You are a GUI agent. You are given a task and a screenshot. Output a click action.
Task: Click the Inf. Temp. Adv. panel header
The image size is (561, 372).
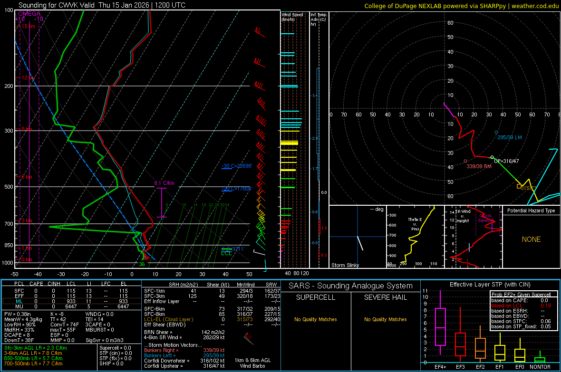pos(319,19)
